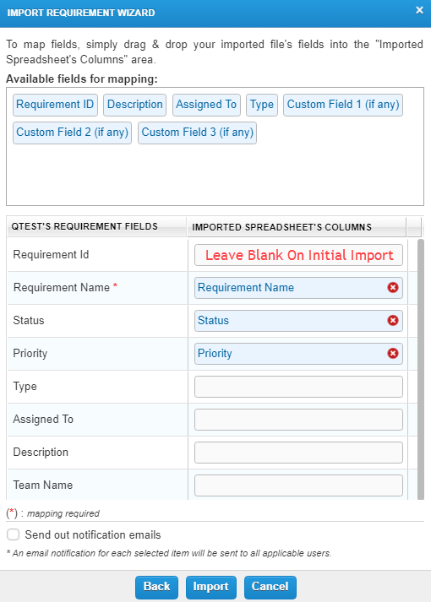This screenshot has width=431, height=602.
Task: Enable Send out notification emails checkbox
Action: pyautogui.click(x=13, y=534)
